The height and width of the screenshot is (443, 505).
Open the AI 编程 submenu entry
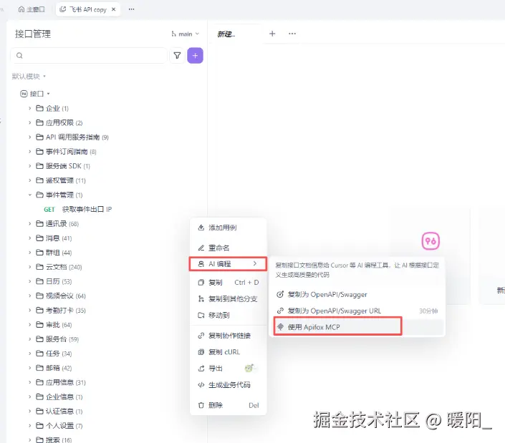(x=228, y=264)
